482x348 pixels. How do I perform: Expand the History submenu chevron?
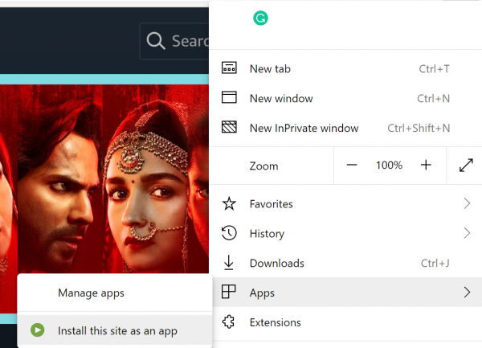point(467,233)
